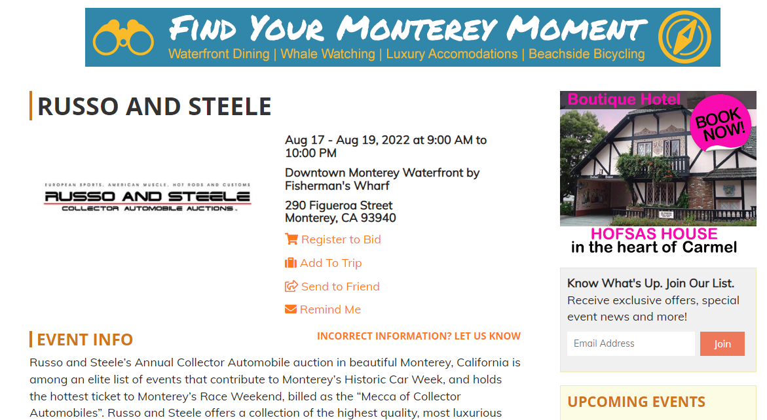Image resolution: width=767 pixels, height=420 pixels.
Task: Click the pink BOOK NOW! badge
Action: [720, 122]
